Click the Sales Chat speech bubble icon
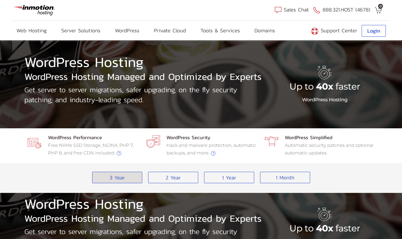 click(x=278, y=10)
